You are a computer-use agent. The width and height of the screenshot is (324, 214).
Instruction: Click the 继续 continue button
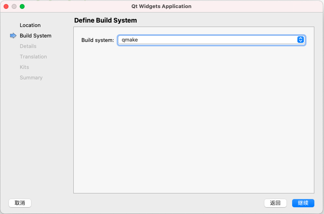[303, 203]
